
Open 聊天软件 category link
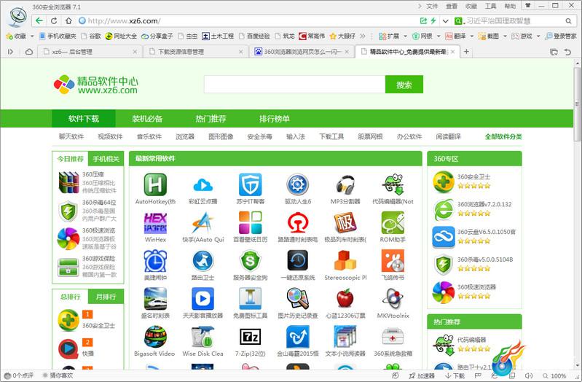point(71,136)
